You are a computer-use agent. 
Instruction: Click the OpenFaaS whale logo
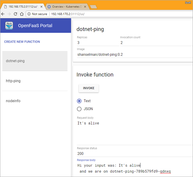point(9,26)
